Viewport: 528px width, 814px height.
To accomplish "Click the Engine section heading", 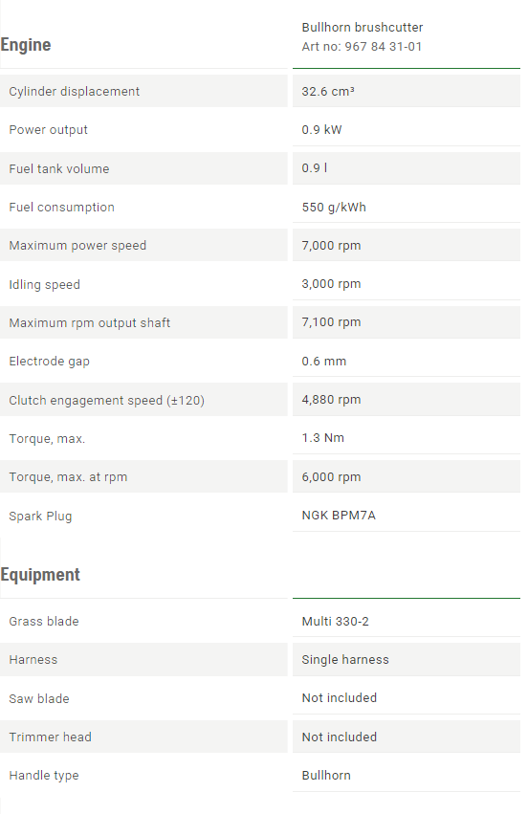I will click(26, 45).
